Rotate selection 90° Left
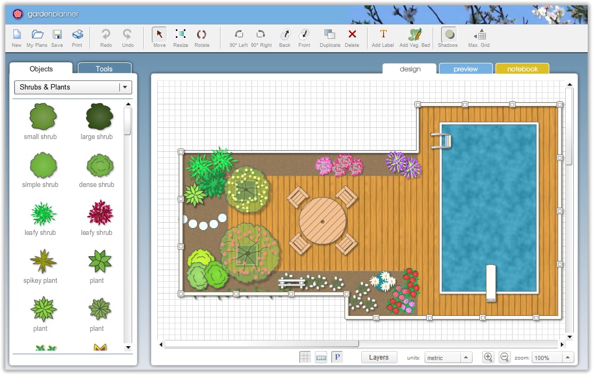The width and height of the screenshot is (593, 375). pyautogui.click(x=239, y=35)
